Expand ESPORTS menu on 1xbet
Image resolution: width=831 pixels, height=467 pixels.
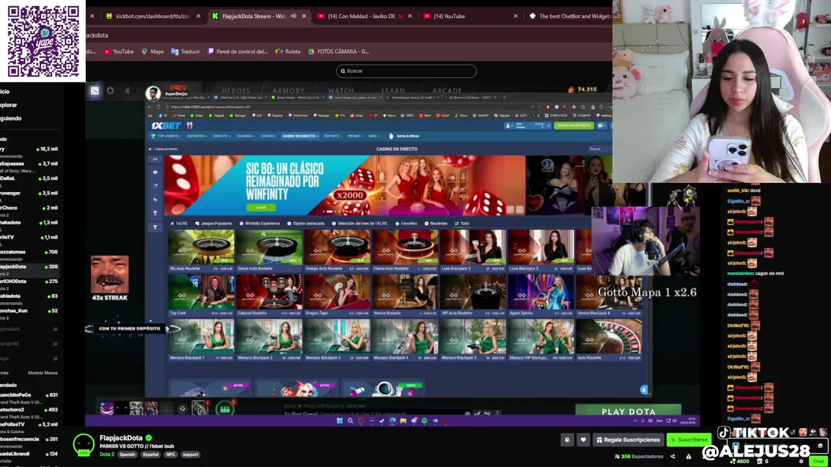(332, 136)
